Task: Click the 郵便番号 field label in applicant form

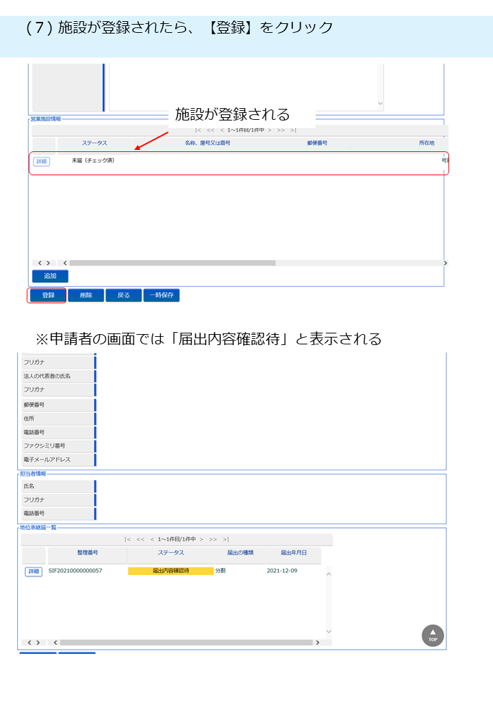Action: pos(34,405)
